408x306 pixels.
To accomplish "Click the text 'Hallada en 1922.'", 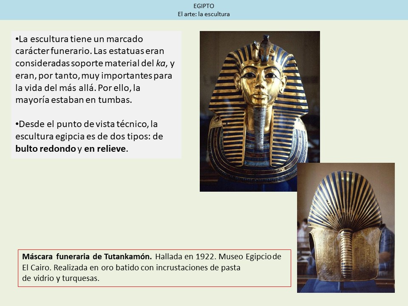I will click(x=186, y=257).
